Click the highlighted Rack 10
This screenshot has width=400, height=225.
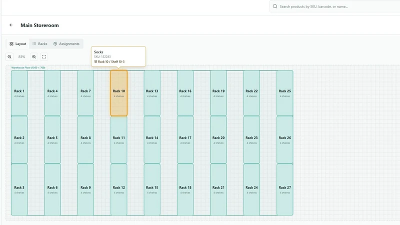coord(119,93)
